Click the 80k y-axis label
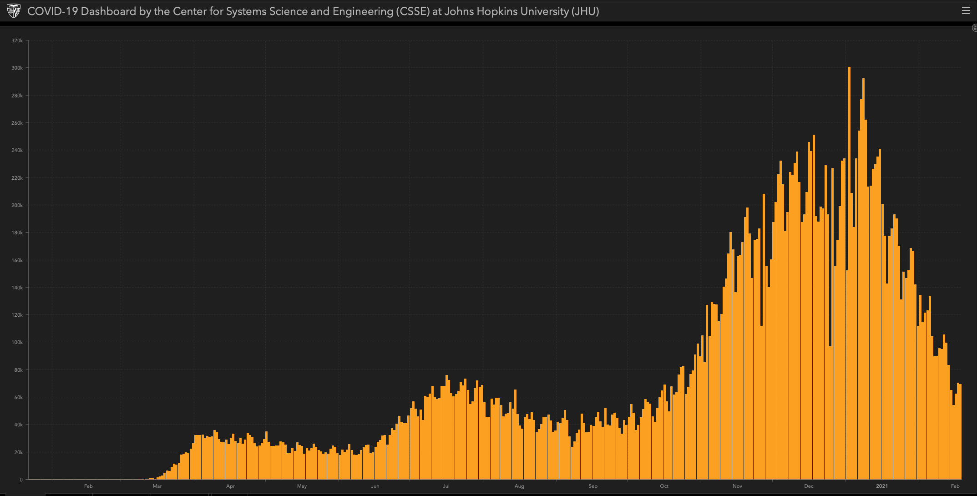 [18, 370]
